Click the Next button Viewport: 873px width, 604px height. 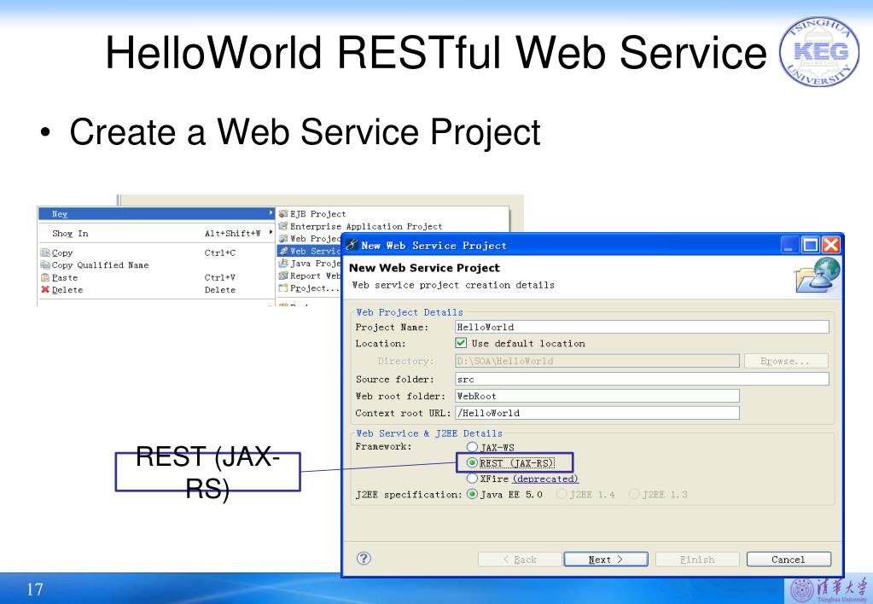coord(606,560)
